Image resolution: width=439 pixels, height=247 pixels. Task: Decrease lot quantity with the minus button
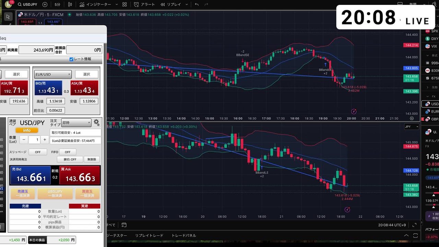24,140
